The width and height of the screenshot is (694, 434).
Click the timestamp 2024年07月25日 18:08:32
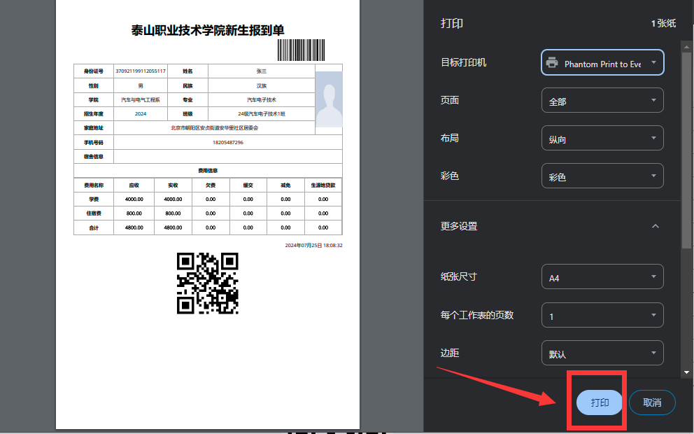(x=314, y=245)
